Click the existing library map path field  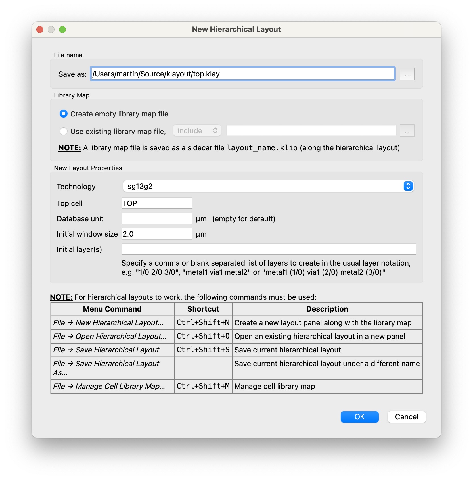(311, 131)
